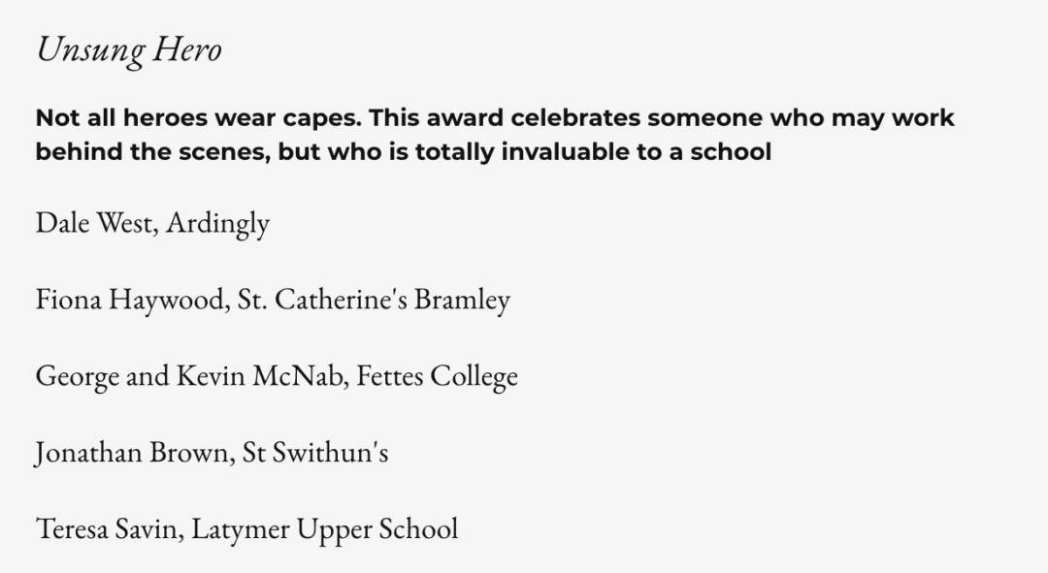Viewport: 1048px width, 573px height.
Task: Click the final word "school" in the description
Action: point(731,152)
